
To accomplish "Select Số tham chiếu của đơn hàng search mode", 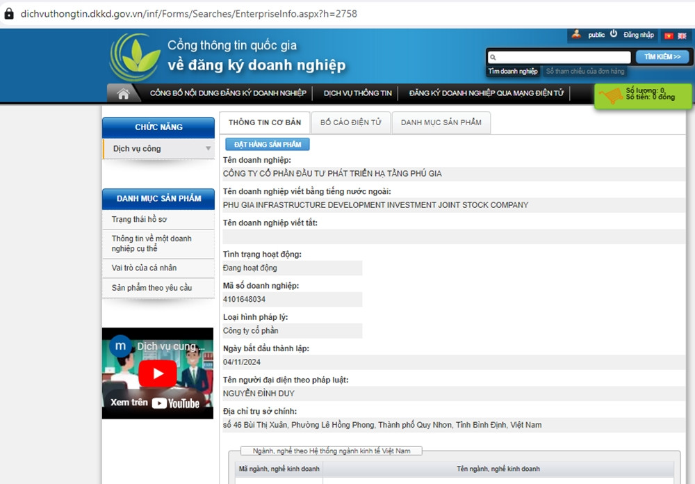I will 585,72.
